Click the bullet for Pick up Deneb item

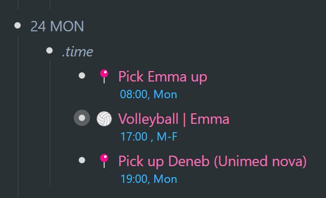click(x=82, y=160)
